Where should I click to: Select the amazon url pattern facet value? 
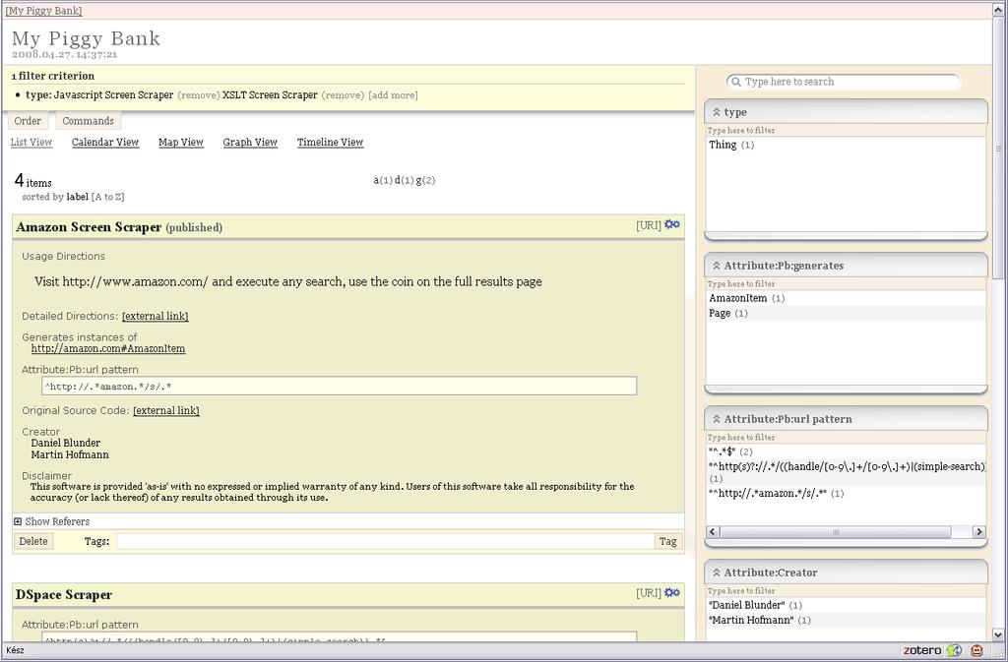pyautogui.click(x=768, y=493)
